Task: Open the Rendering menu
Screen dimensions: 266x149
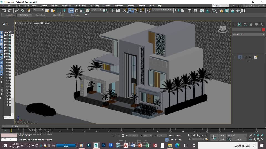Action: tap(94, 6)
